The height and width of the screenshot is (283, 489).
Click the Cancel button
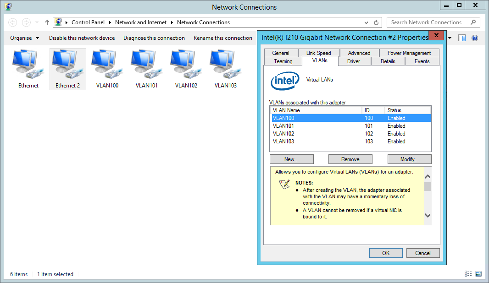tap(423, 253)
